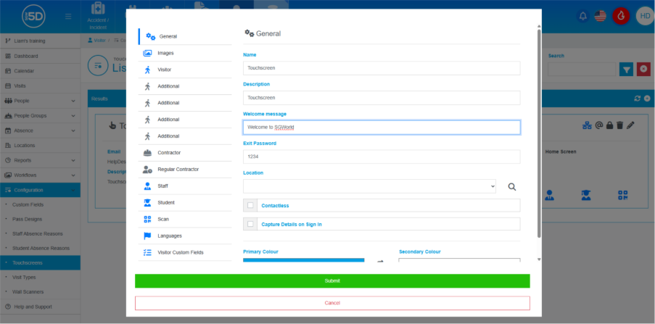Open the Visitor settings tab
Screen dimensions: 655x324
(185, 70)
